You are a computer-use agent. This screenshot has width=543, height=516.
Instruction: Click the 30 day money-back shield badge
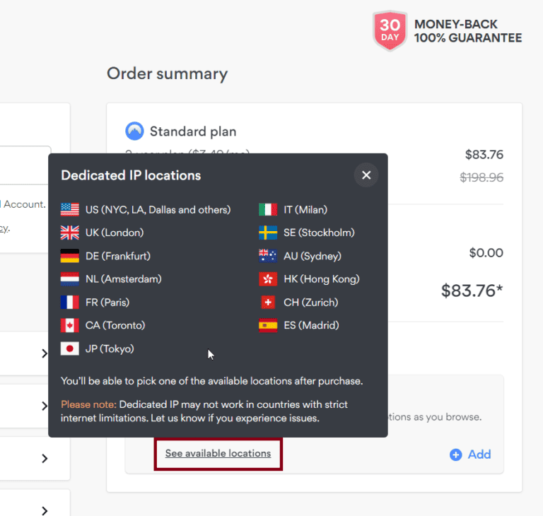[x=390, y=31]
